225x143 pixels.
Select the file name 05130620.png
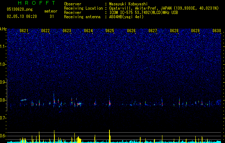(x=20, y=9)
